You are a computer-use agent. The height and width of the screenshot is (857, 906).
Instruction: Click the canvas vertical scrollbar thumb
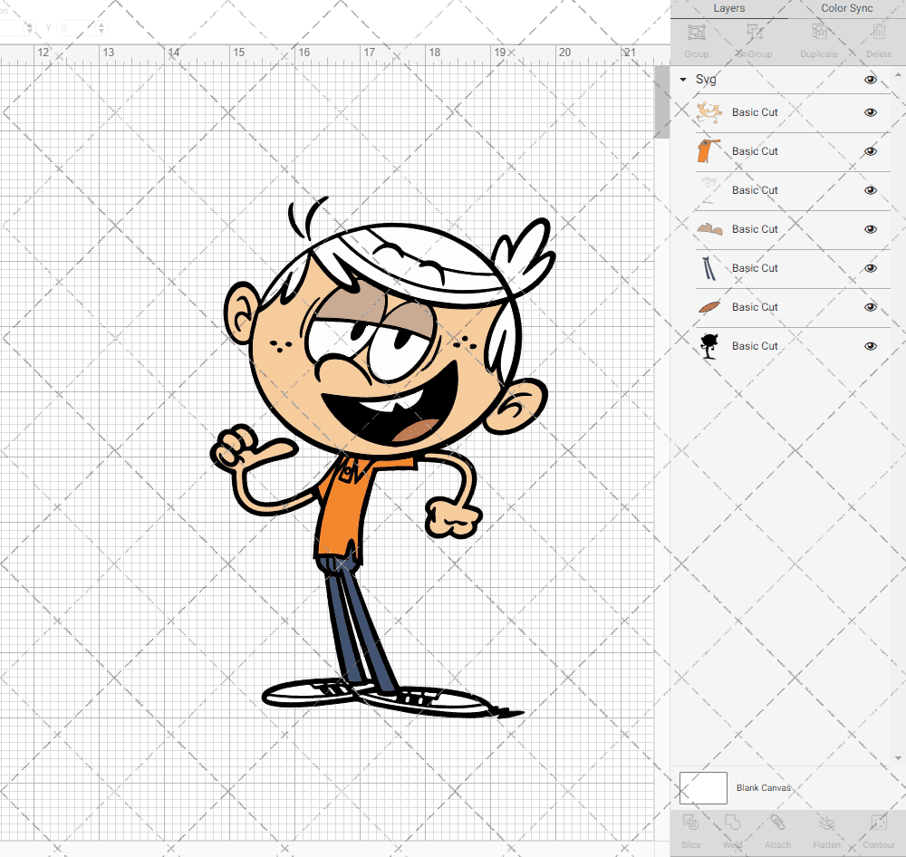[x=661, y=101]
